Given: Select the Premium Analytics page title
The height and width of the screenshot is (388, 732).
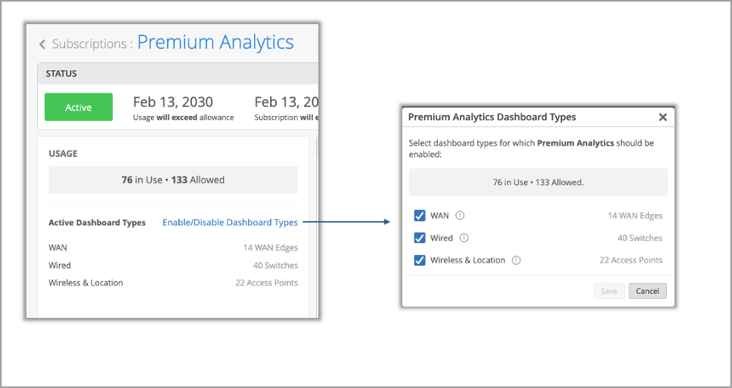Looking at the screenshot, I should 215,43.
